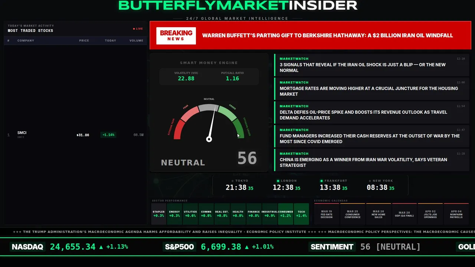Click the 12:10 timestamp on first article
The image size is (475, 267).
click(461, 59)
